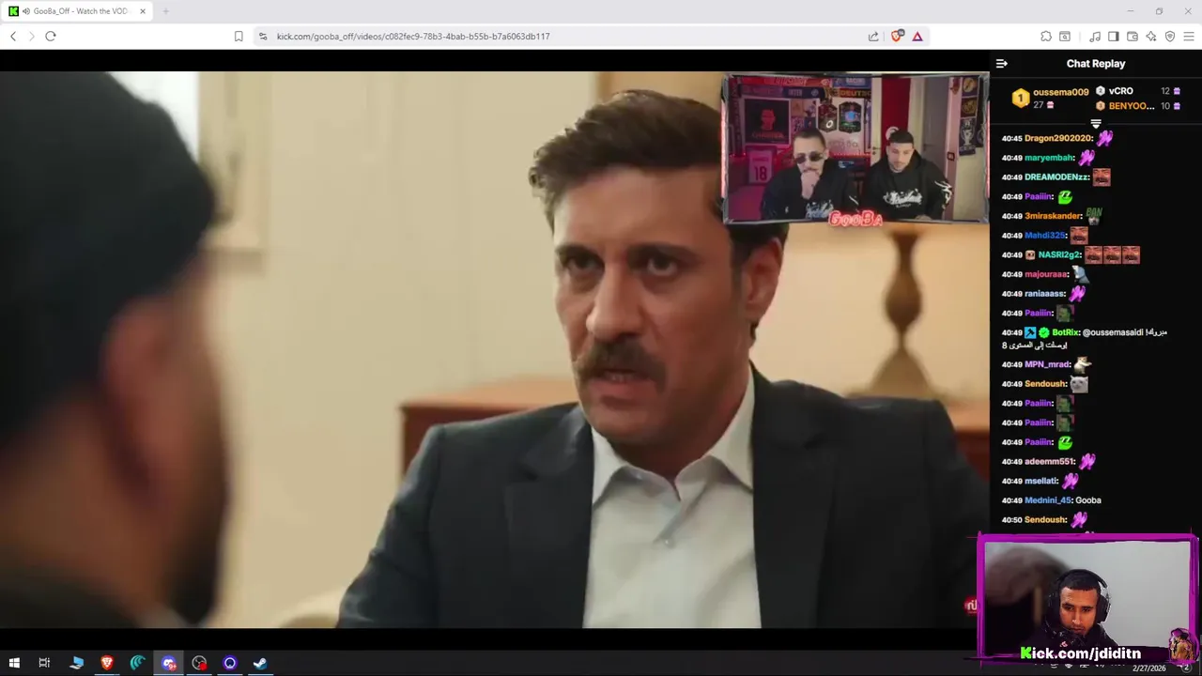Open the tab search icon in the toolbar
The image size is (1202, 676).
[x=1065, y=36]
